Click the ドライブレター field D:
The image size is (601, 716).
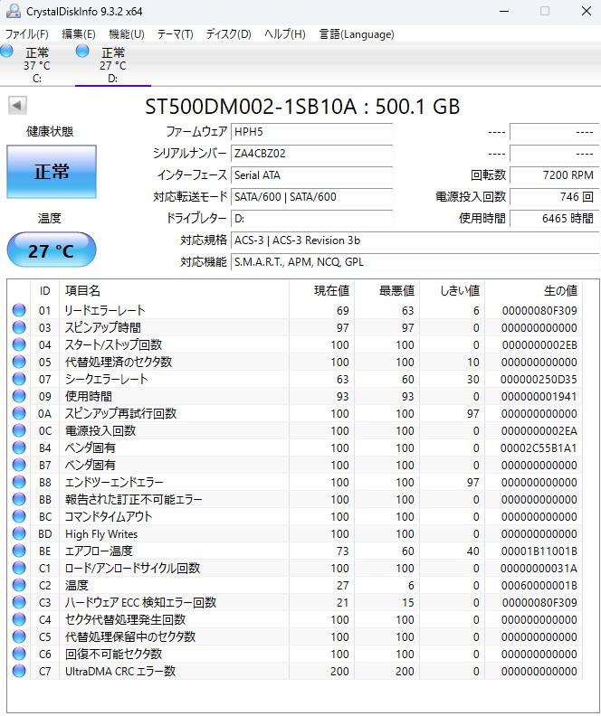pos(311,219)
